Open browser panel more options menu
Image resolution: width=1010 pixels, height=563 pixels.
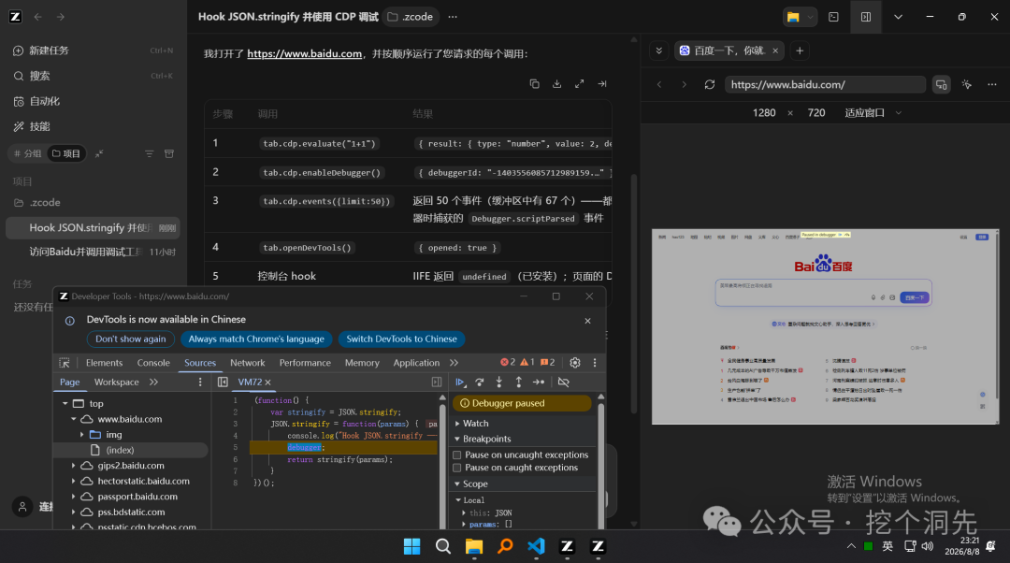(x=992, y=84)
